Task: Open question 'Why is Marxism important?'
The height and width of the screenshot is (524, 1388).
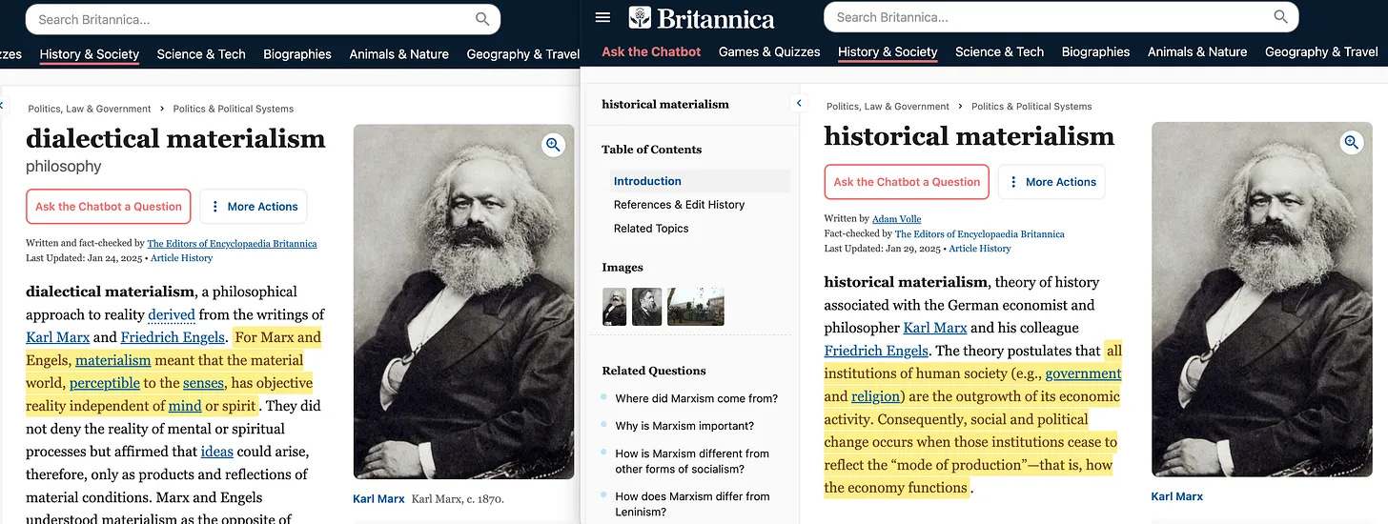Action: pyautogui.click(x=684, y=426)
